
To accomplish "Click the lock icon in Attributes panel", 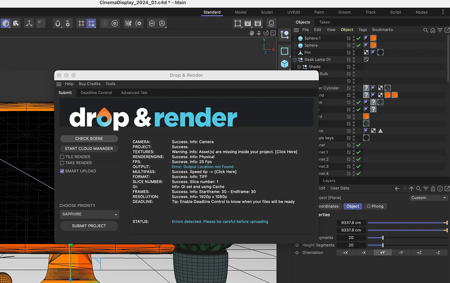I will click(x=433, y=189).
